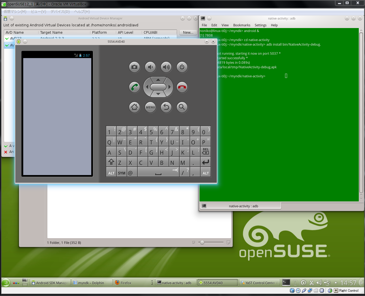Click the Enter key on emulator keyboard
This screenshot has height=296, width=365.
[205, 162]
